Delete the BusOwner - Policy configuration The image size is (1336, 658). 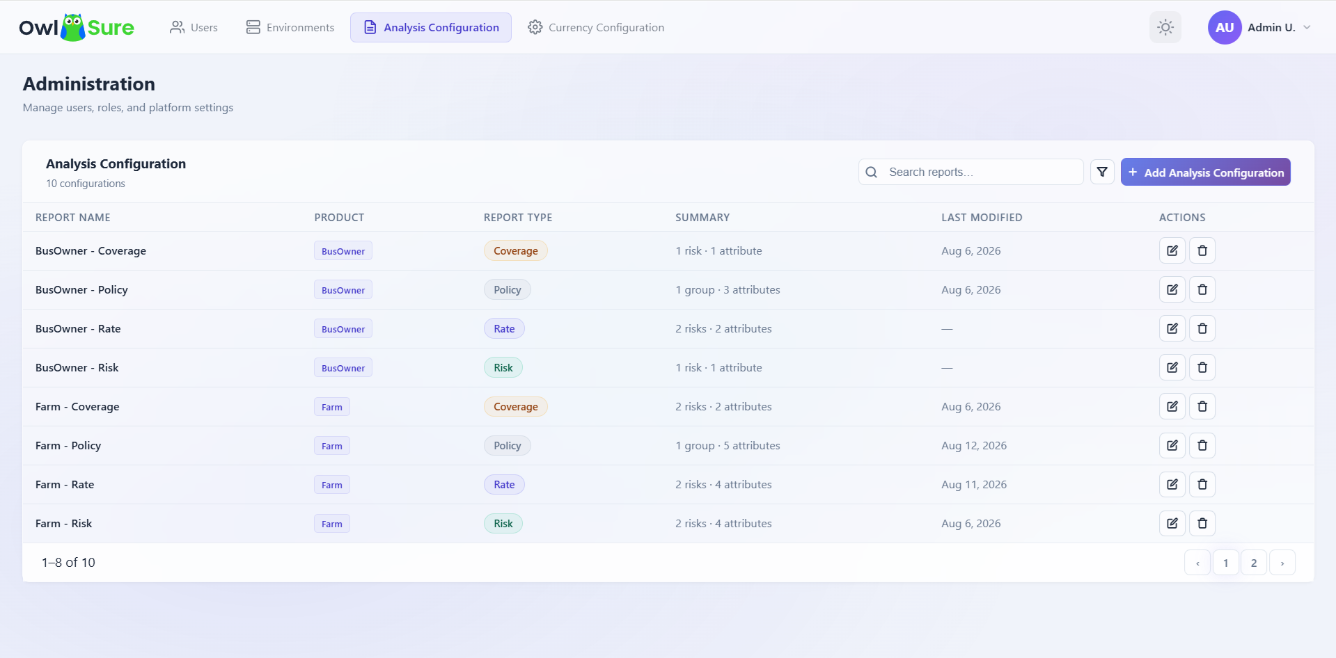point(1202,289)
